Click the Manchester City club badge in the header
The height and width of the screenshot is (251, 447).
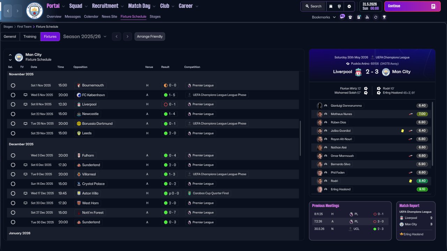click(35, 11)
